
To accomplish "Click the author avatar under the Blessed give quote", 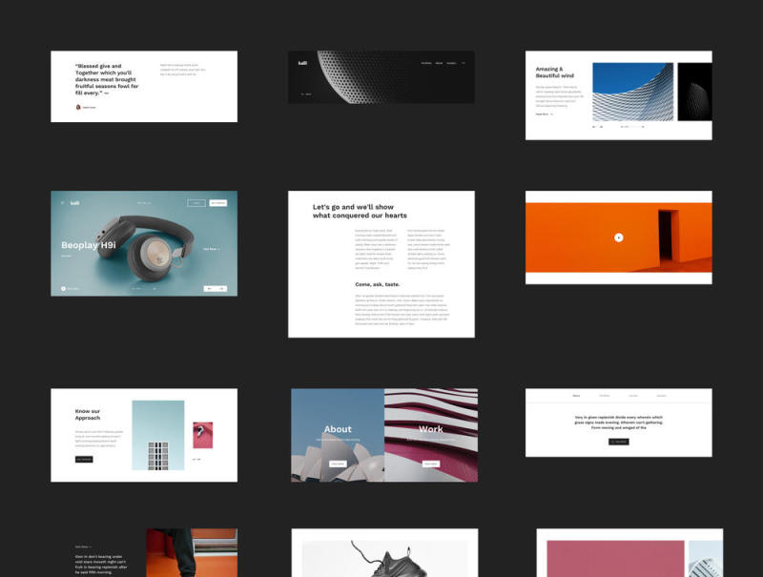I will tap(78, 107).
